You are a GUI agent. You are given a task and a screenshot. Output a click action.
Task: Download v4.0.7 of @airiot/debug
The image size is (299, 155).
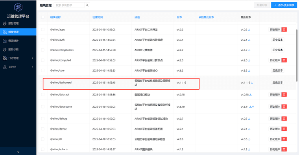pos(249,119)
